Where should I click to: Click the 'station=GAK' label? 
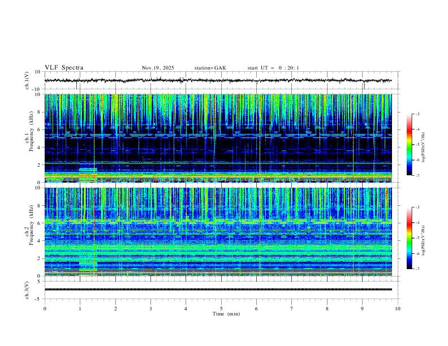point(210,68)
